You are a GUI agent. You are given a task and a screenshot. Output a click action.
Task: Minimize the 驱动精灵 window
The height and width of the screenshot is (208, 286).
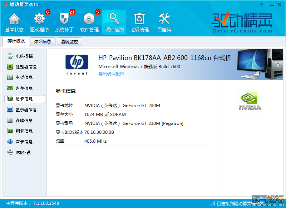point(272,5)
